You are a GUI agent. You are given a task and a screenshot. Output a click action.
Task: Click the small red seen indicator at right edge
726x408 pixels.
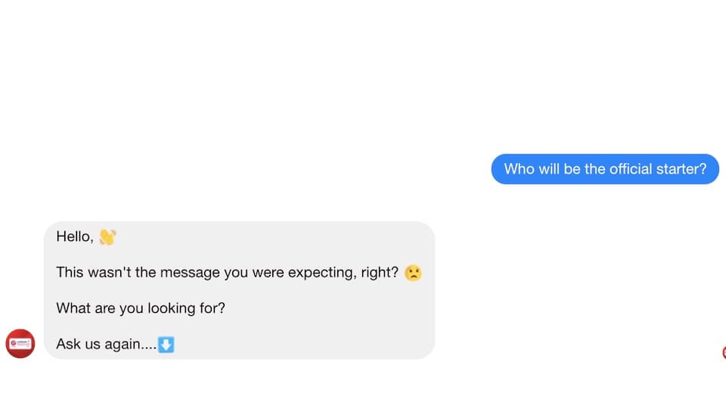point(724,353)
